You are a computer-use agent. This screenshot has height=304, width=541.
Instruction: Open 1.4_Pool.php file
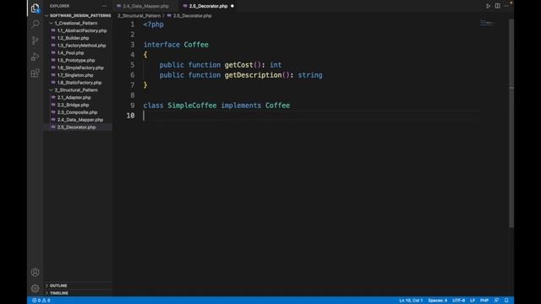pos(70,52)
